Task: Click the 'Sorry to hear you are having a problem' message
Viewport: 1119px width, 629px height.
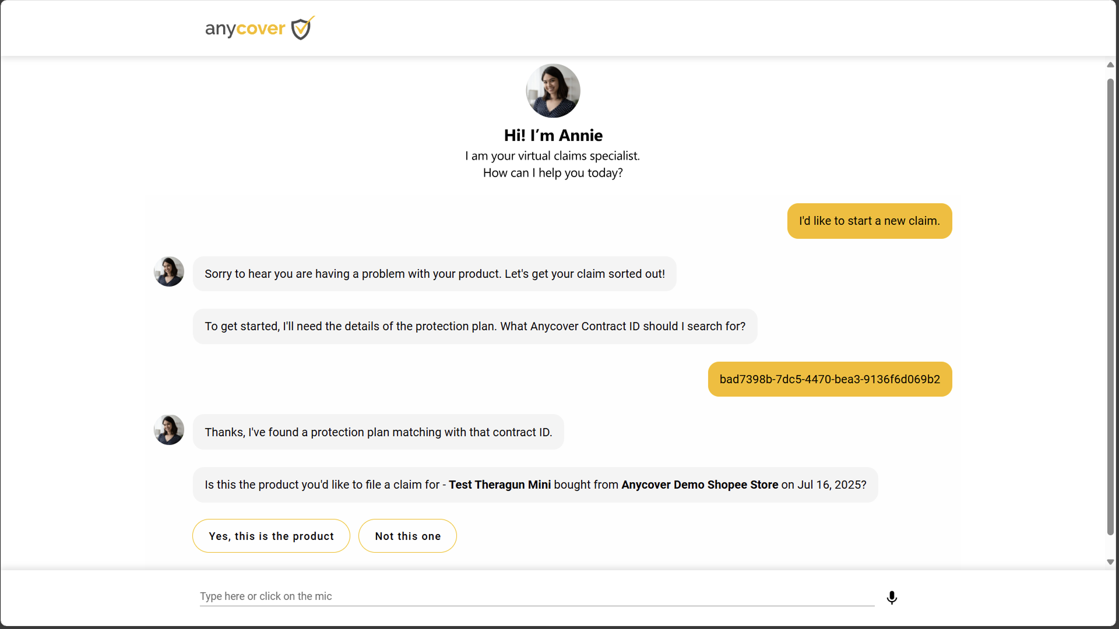Action: pyautogui.click(x=435, y=274)
